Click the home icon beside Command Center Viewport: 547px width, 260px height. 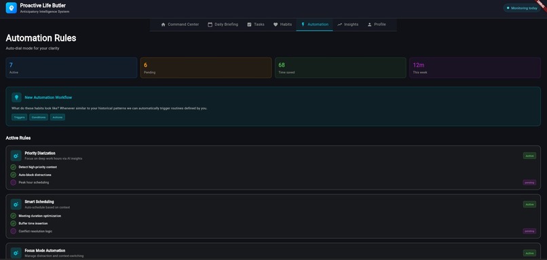[x=164, y=24]
